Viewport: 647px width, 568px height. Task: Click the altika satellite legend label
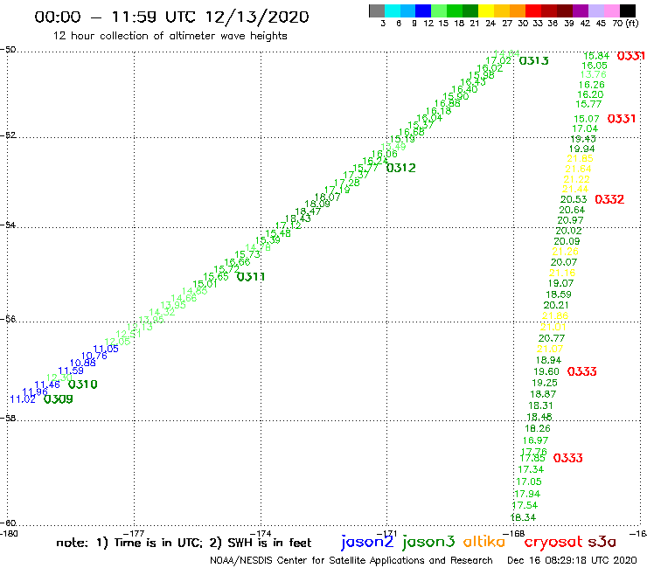tap(484, 541)
